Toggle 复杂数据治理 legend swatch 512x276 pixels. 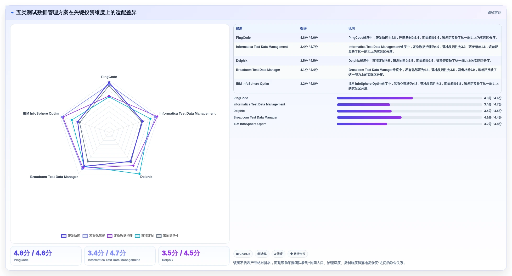[x=110, y=236]
